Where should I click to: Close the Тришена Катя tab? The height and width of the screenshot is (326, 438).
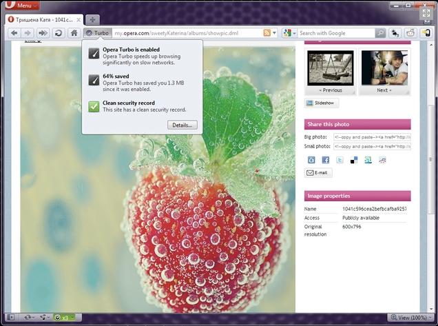click(79, 20)
